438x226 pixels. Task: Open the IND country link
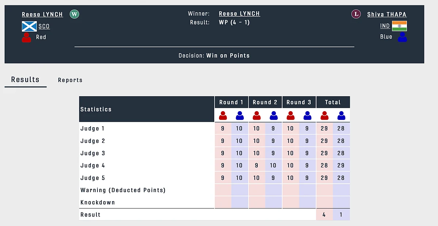[x=385, y=26]
